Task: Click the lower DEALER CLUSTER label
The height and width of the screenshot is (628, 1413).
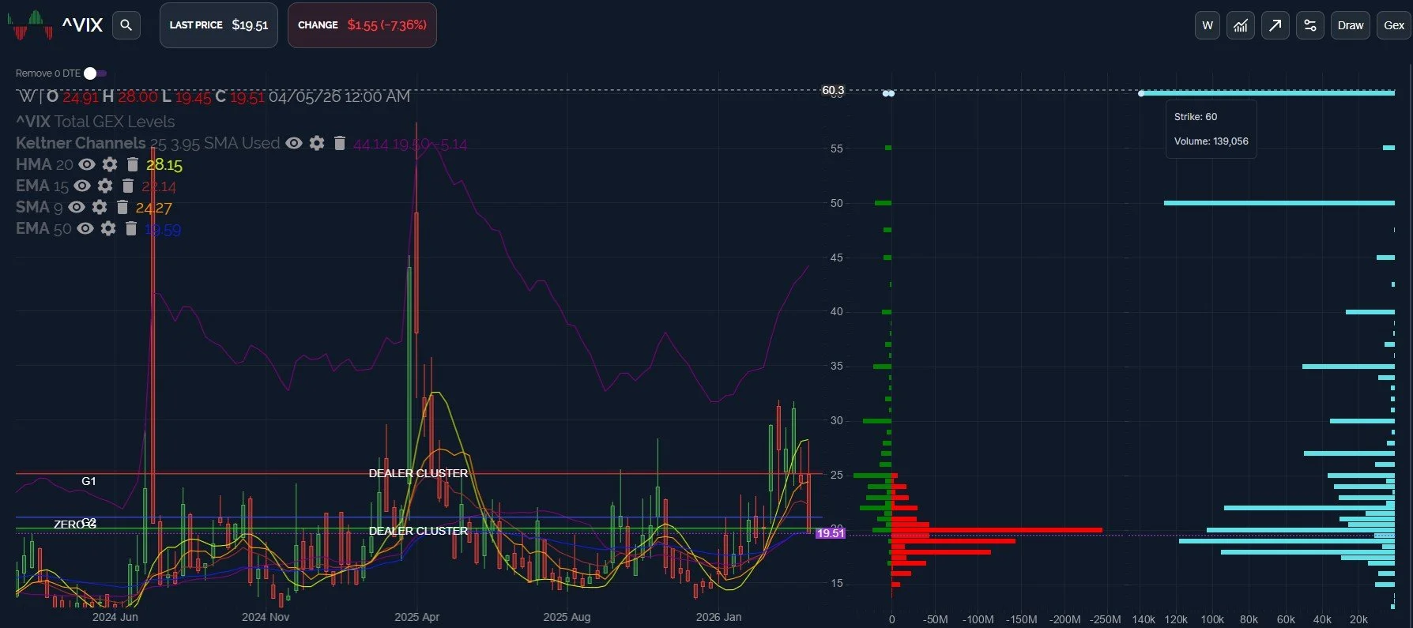Action: (x=418, y=531)
